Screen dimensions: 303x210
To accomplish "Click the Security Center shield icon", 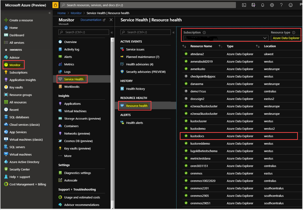I will tap(6, 169).
